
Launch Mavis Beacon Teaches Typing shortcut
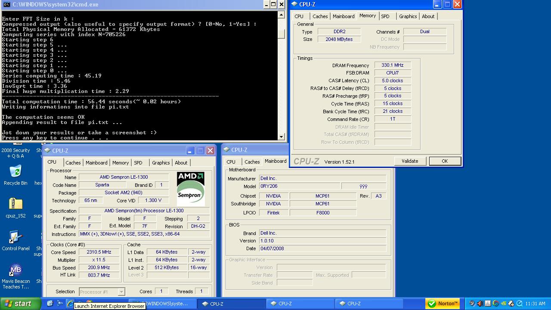point(15,270)
